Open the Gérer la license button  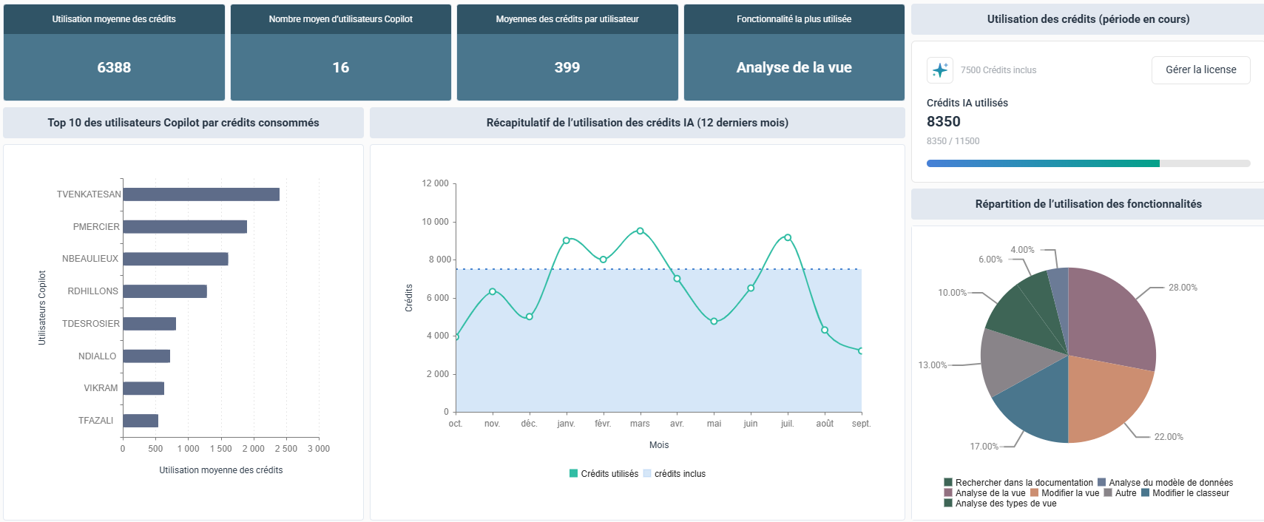pos(1200,70)
